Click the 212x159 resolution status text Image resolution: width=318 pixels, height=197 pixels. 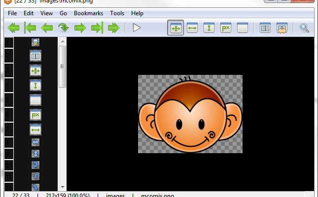point(68,196)
